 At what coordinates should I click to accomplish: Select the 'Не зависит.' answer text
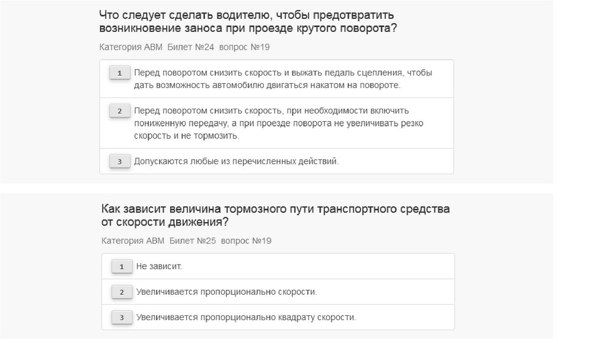click(159, 267)
